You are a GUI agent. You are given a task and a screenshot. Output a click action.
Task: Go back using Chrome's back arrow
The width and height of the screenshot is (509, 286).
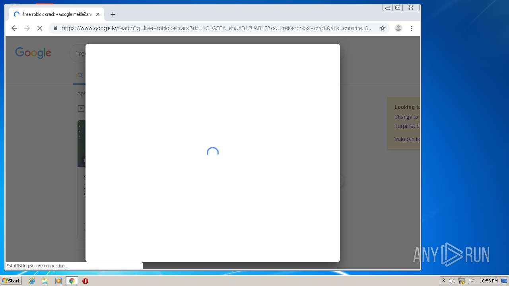pyautogui.click(x=14, y=28)
